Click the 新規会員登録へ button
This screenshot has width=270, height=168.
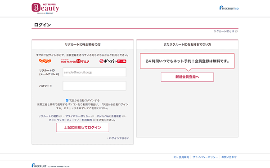pyautogui.click(x=187, y=77)
